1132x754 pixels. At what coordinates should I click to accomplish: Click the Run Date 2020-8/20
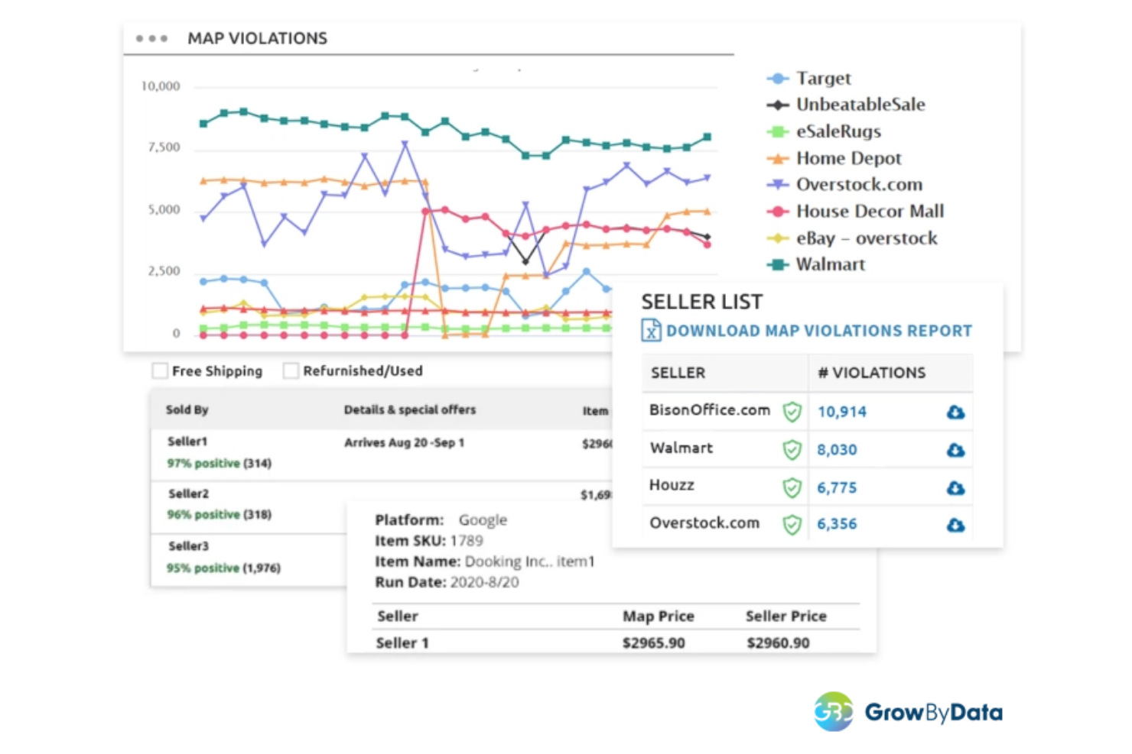click(x=484, y=582)
